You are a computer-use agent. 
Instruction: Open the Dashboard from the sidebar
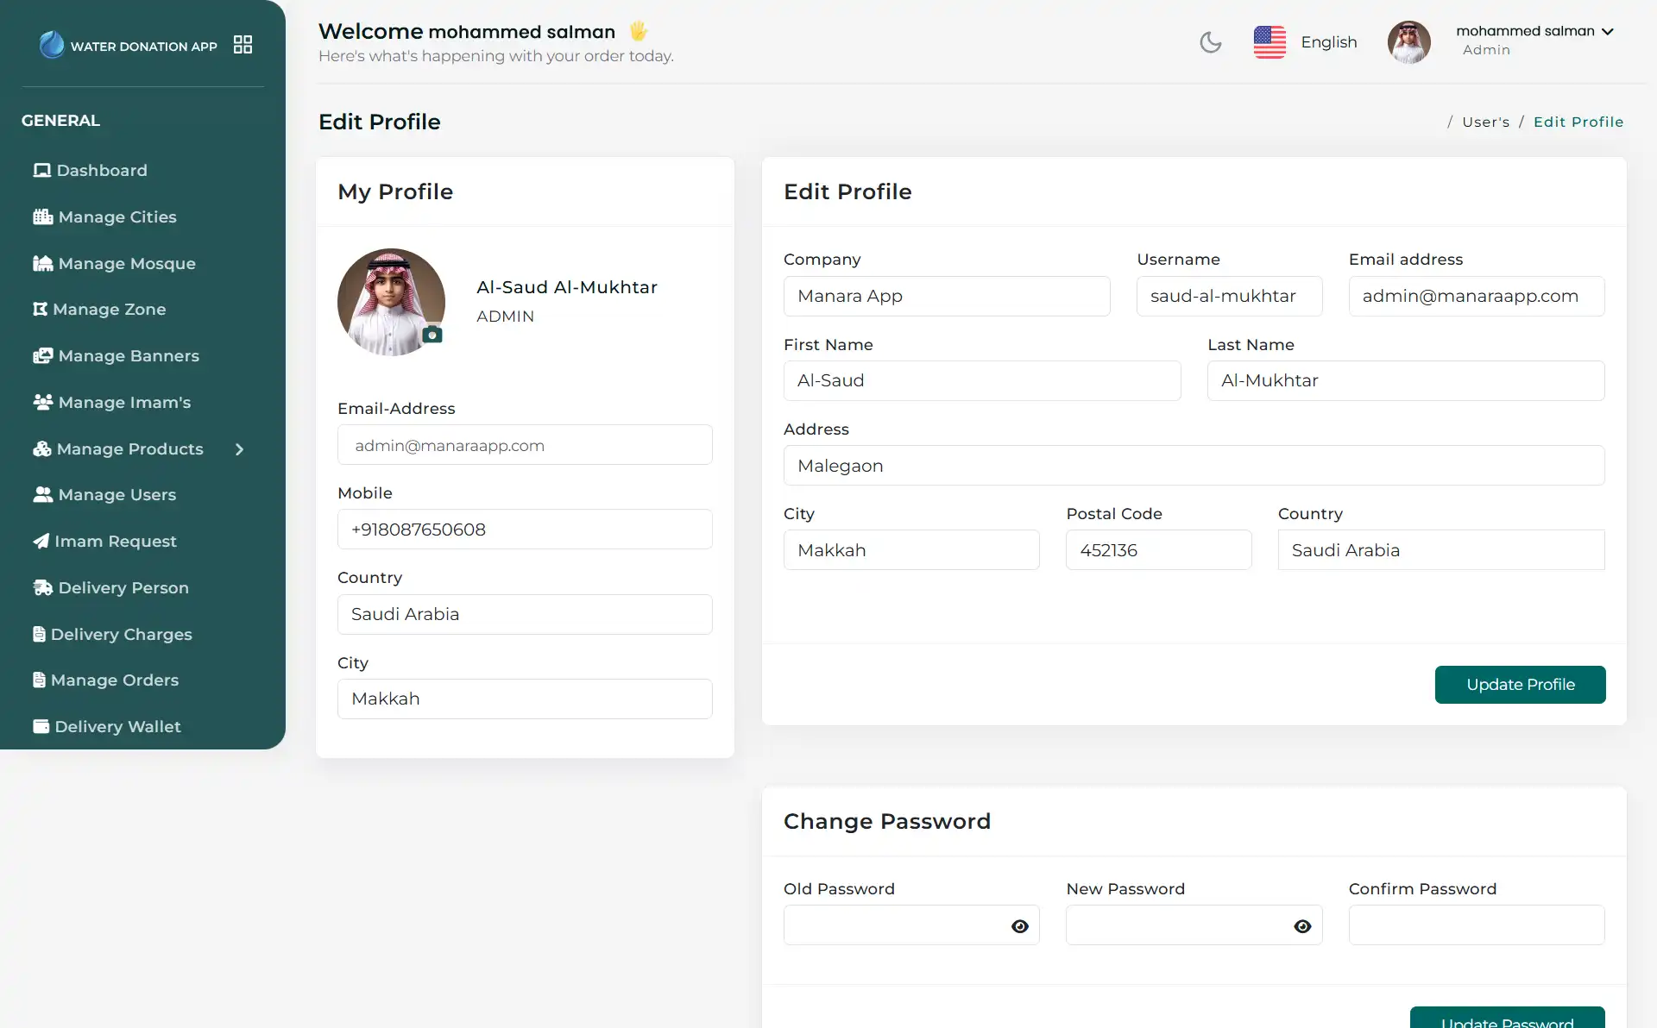[101, 170]
